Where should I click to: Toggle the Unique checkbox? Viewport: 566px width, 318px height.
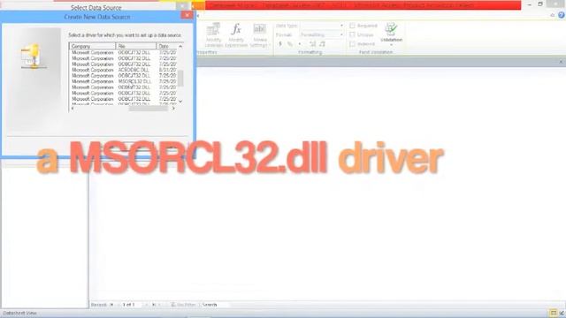click(352, 34)
